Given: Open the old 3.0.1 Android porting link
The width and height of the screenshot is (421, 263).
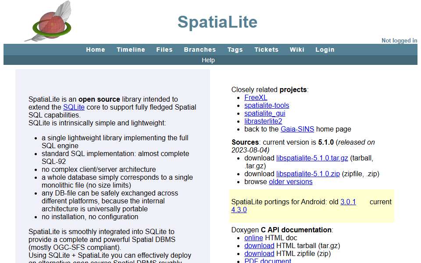Looking at the screenshot, I should point(348,202).
